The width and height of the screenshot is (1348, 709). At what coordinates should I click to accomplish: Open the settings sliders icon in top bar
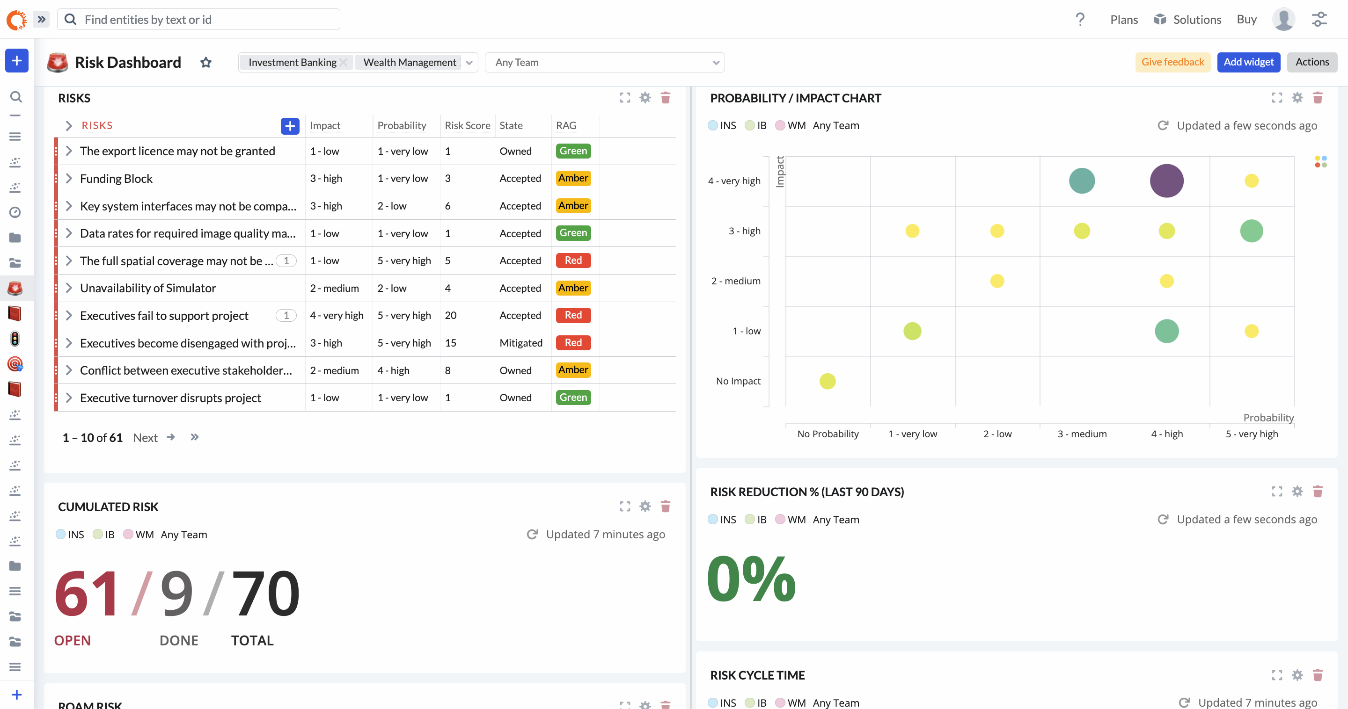click(x=1319, y=19)
